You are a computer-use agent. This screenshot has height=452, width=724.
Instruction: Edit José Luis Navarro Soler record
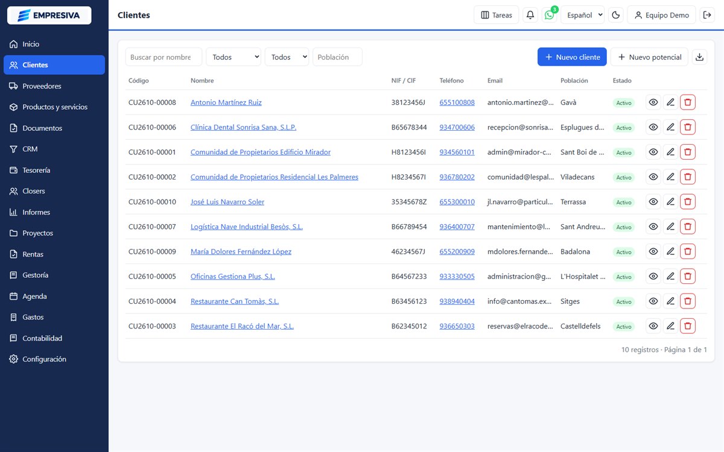tap(670, 202)
